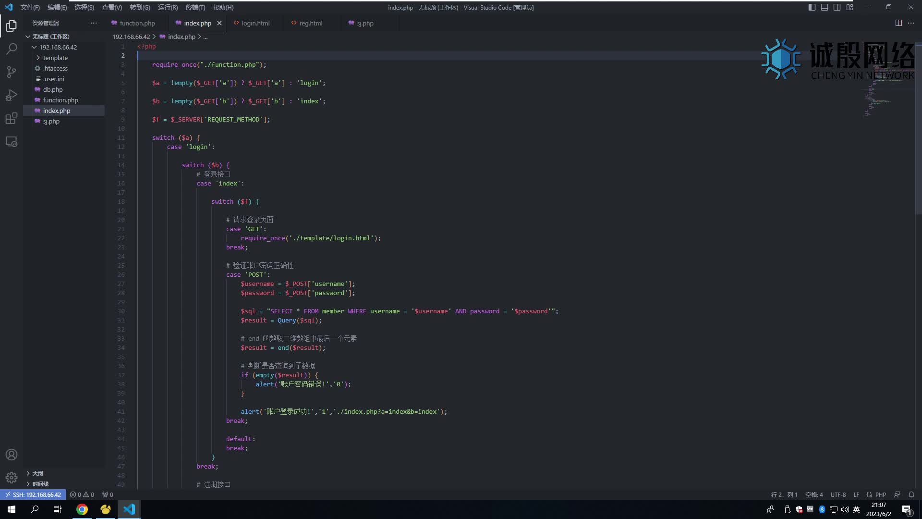922x519 pixels.
Task: Expand the 大屏 tree item in sidebar
Action: (28, 473)
